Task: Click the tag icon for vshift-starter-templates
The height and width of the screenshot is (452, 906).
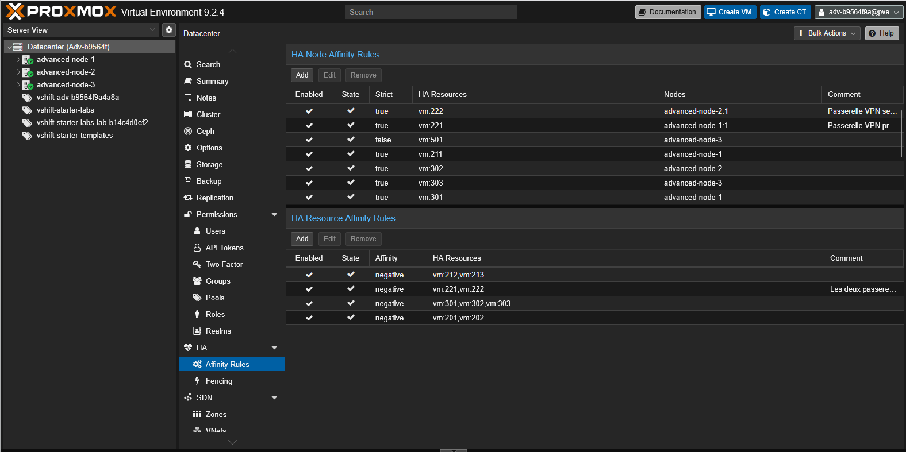Action: point(27,136)
